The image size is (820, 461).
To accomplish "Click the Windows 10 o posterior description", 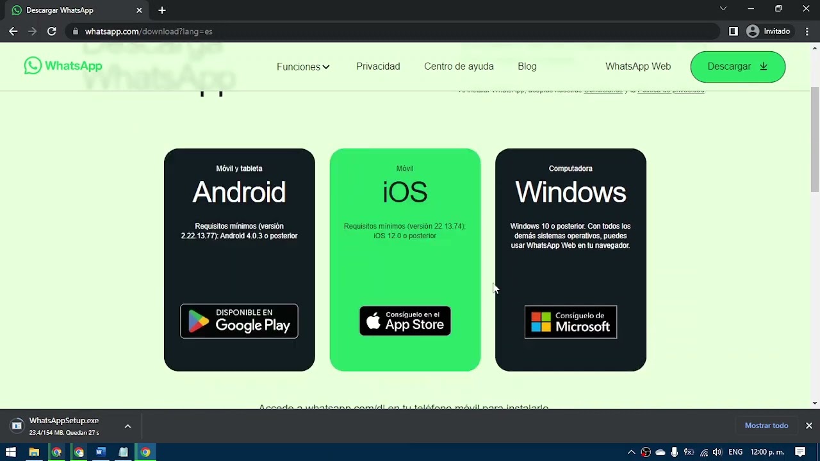I will pyautogui.click(x=571, y=236).
